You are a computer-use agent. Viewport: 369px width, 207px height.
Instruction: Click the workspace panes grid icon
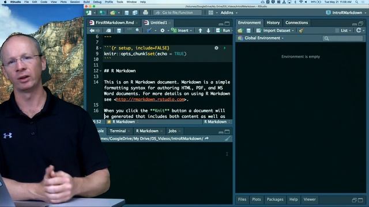pyautogui.click(x=210, y=13)
